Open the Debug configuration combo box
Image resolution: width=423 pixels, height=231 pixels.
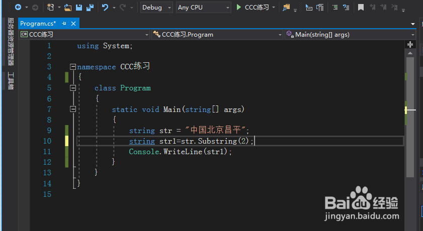(156, 8)
